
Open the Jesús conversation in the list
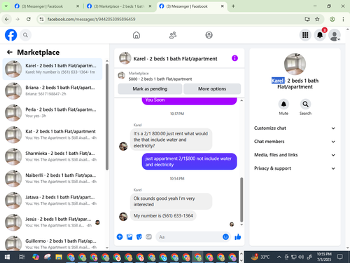pos(52,222)
